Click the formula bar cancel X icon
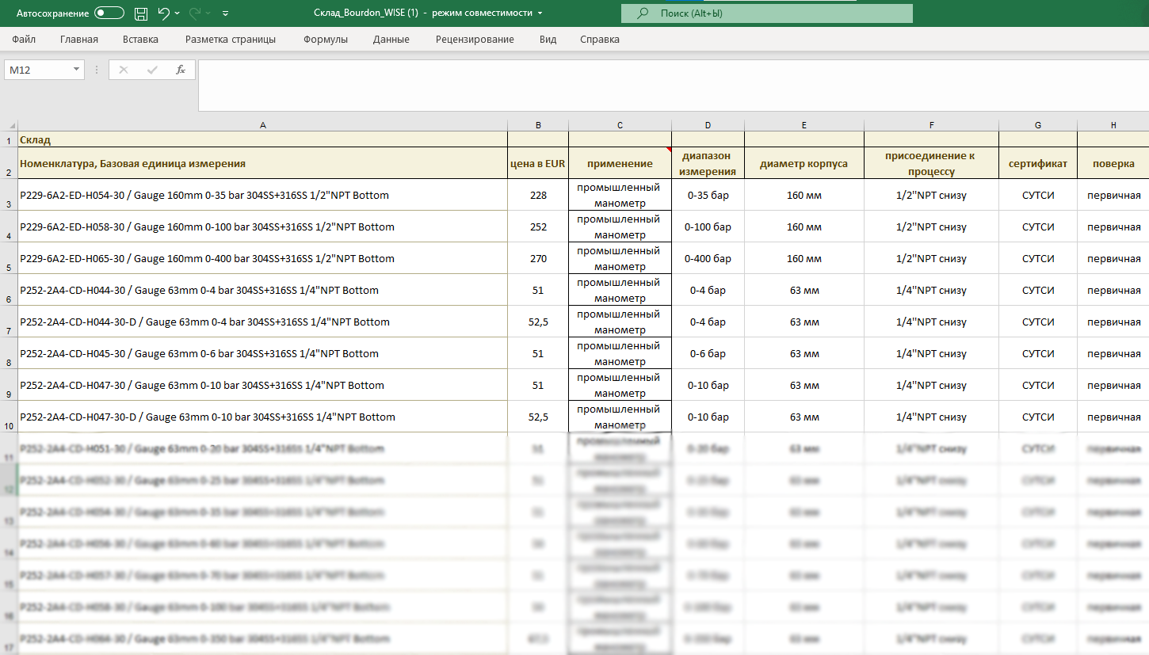Image resolution: width=1149 pixels, height=655 pixels. (x=124, y=70)
